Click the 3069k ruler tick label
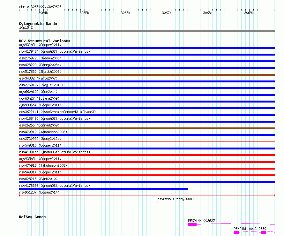The width and height of the screenshot is (284, 236). pyautogui.click(x=249, y=13)
